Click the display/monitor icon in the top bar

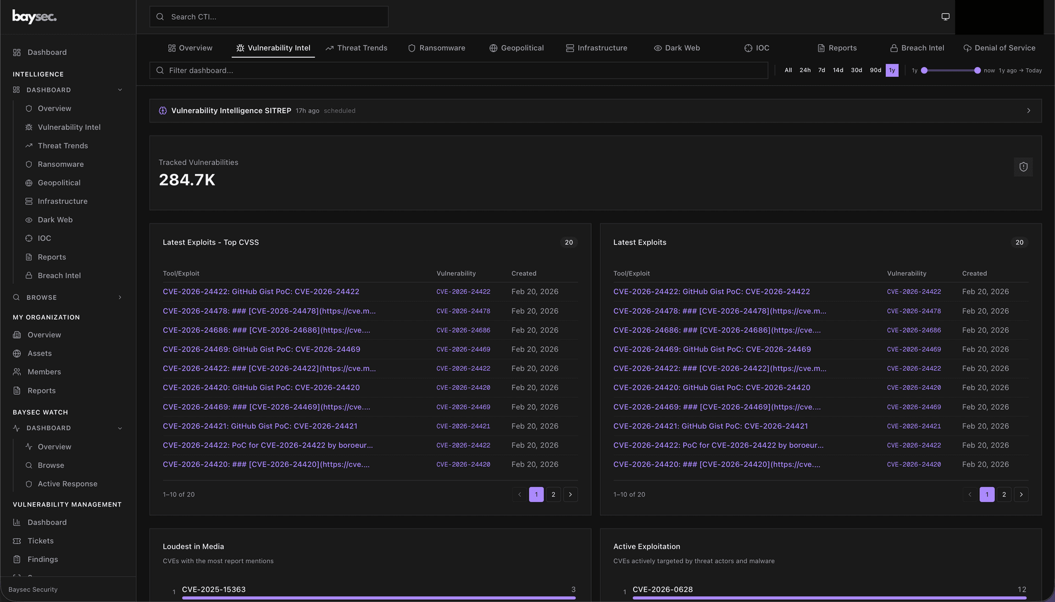[x=945, y=16]
